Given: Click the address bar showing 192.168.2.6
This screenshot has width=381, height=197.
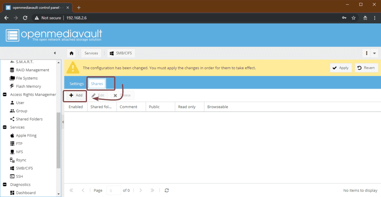Looking at the screenshot, I should [77, 18].
